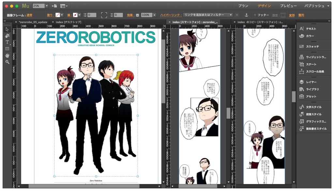
Task: Switch to プレビュー mode
Action: tap(288, 6)
